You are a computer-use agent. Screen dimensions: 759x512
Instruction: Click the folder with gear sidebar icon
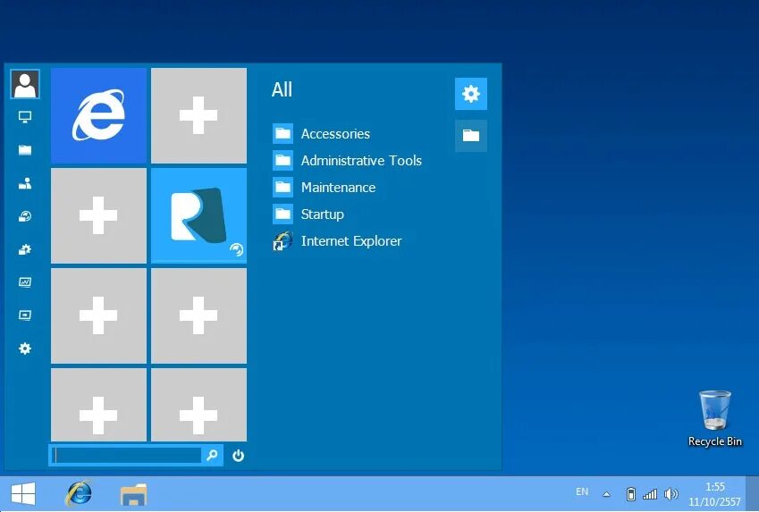coord(25,249)
